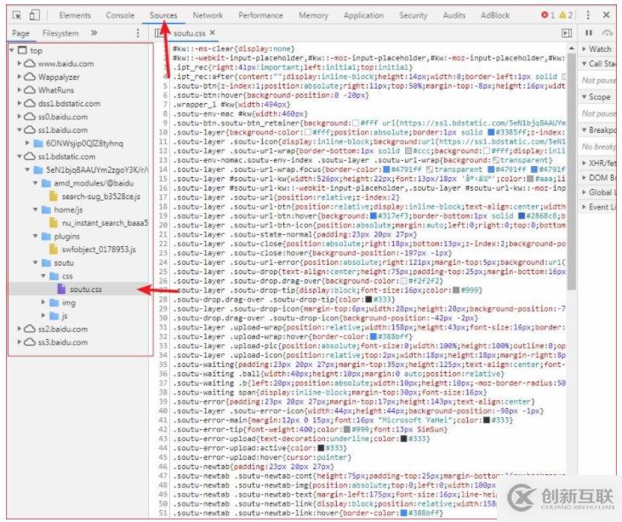The width and height of the screenshot is (622, 522).
Task: Activate the inspect element picker icon
Action: click(x=16, y=15)
